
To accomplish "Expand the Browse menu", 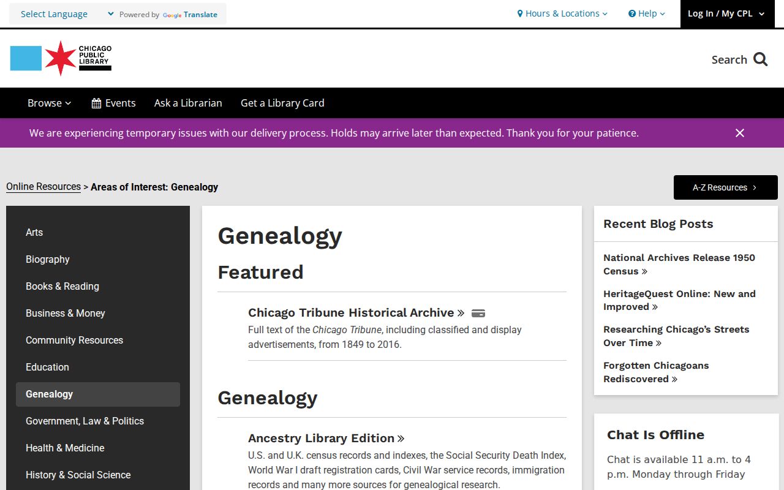I will [x=50, y=103].
